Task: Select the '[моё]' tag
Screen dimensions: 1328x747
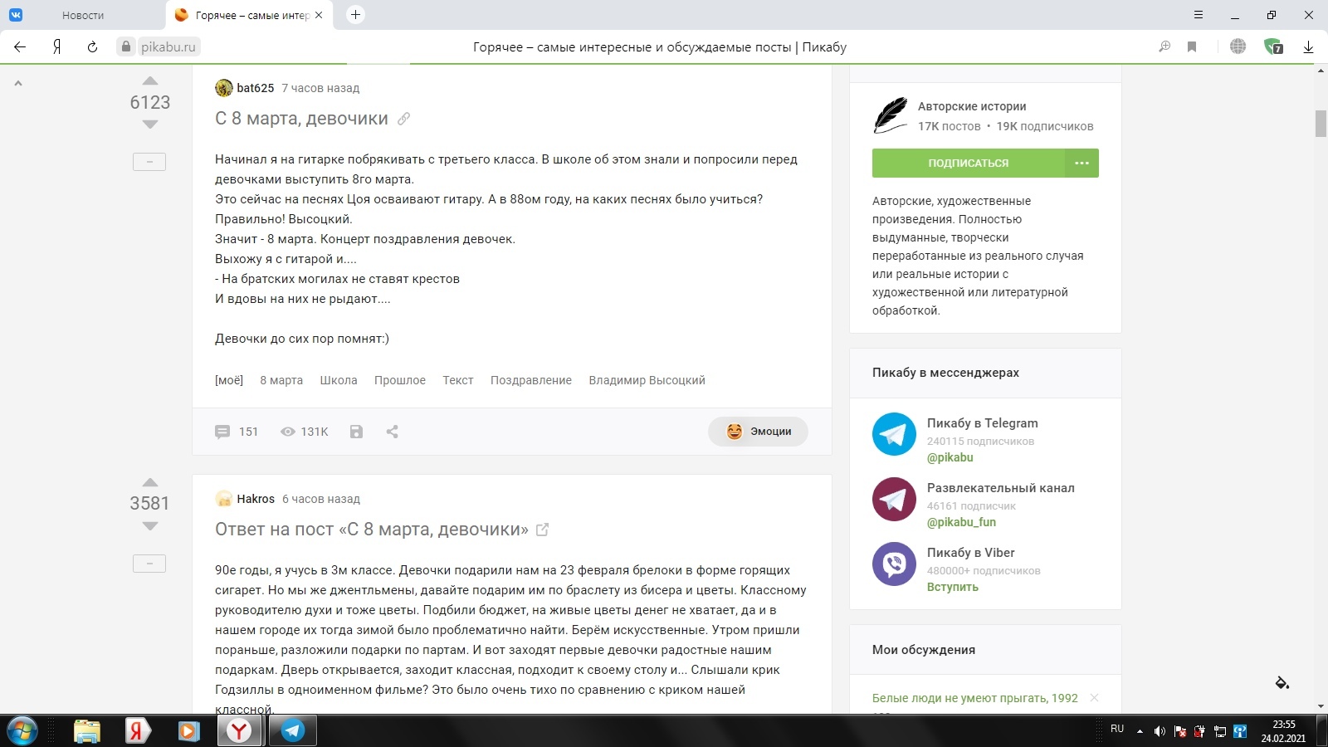Action: coord(229,380)
